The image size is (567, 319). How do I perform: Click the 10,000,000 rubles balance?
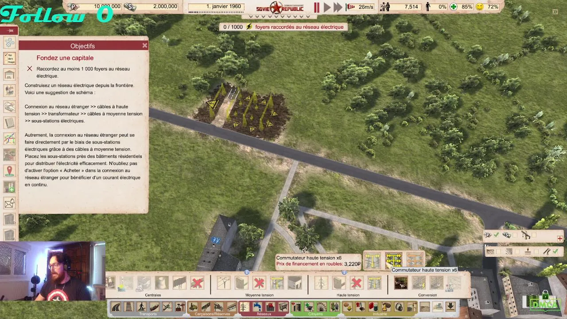point(107,7)
